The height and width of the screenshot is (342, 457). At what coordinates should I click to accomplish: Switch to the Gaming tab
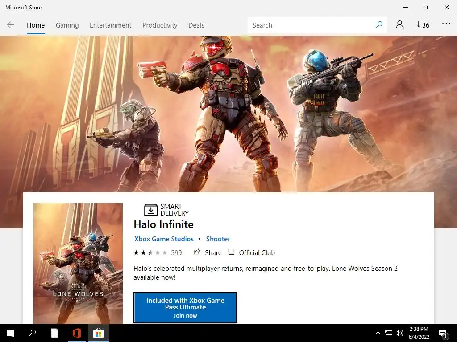(x=67, y=25)
